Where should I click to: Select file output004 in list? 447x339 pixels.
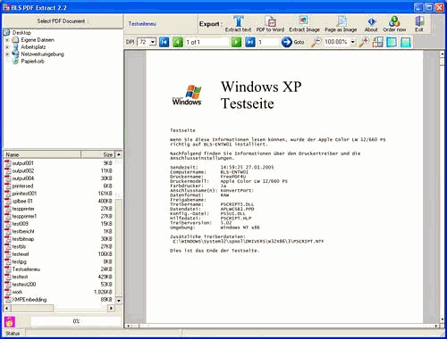[23, 178]
